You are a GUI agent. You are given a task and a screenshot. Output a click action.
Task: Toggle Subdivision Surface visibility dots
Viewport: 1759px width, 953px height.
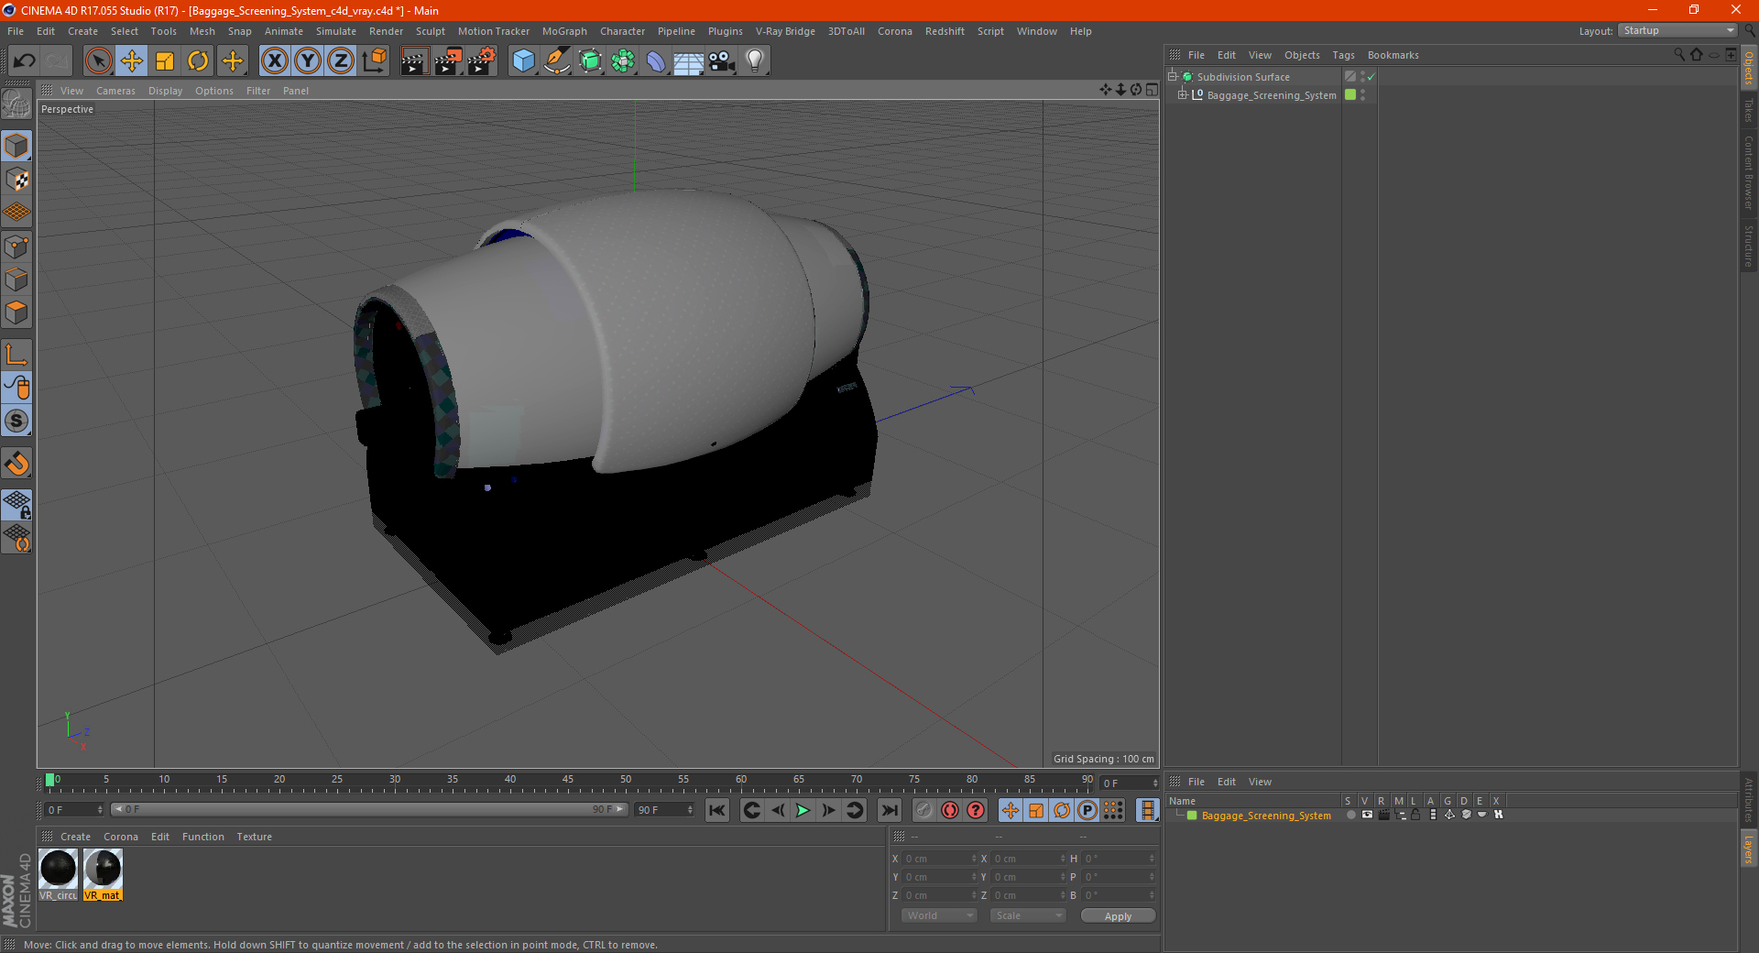pos(1363,77)
